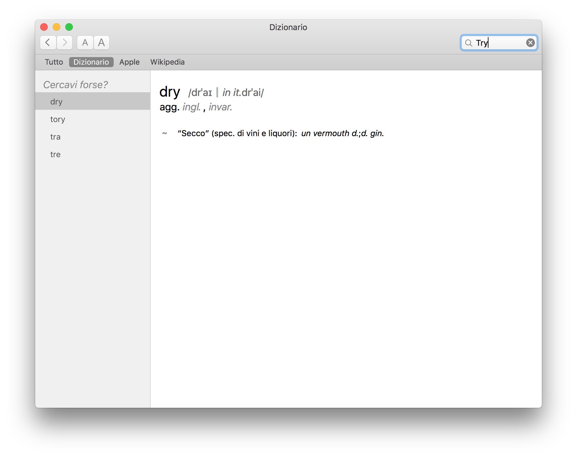Click the magnifying glass search icon
577x458 pixels.
click(x=468, y=43)
